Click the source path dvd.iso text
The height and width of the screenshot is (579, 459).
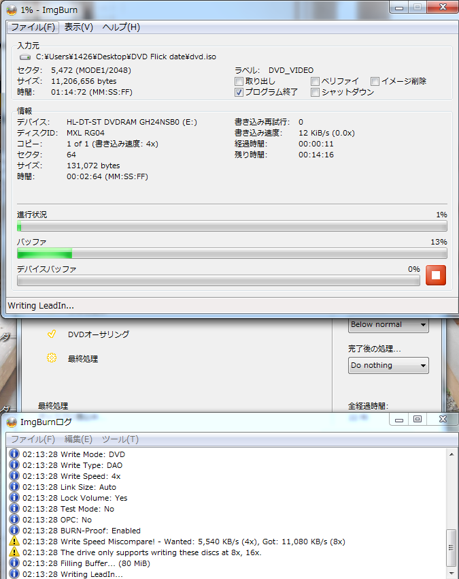pyautogui.click(x=126, y=57)
